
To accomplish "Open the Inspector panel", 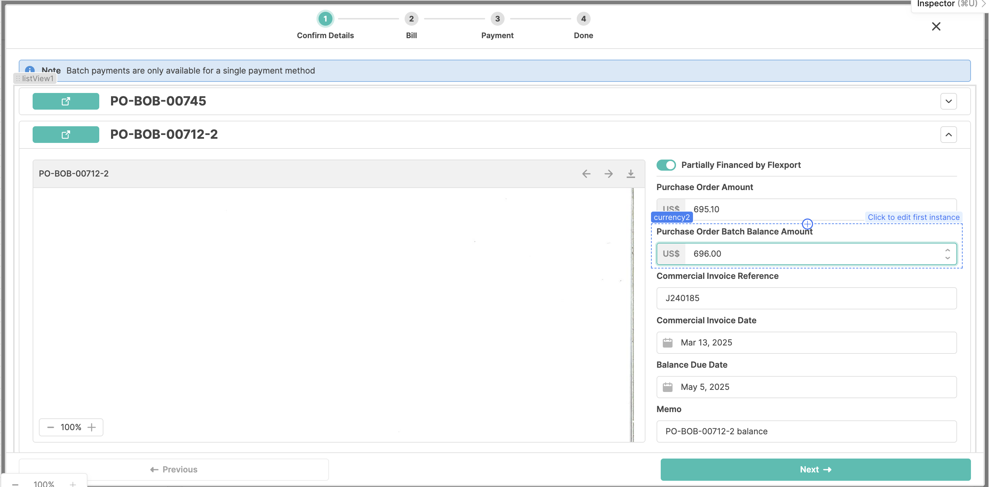I will [950, 4].
